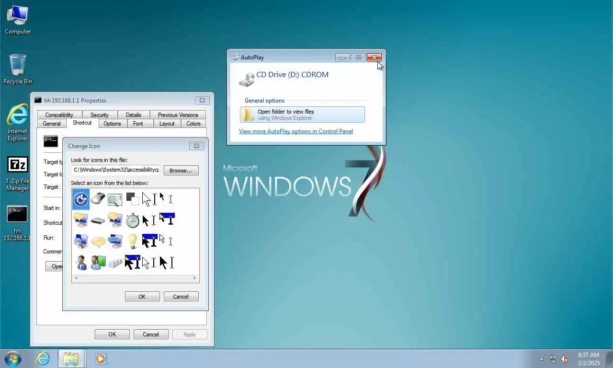
Task: Click OK in the Properties window
Action: [112, 334]
